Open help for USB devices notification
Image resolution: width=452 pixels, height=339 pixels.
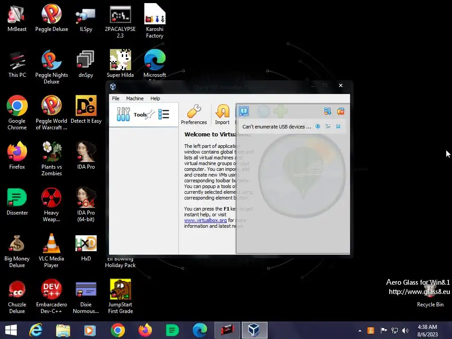318,126
